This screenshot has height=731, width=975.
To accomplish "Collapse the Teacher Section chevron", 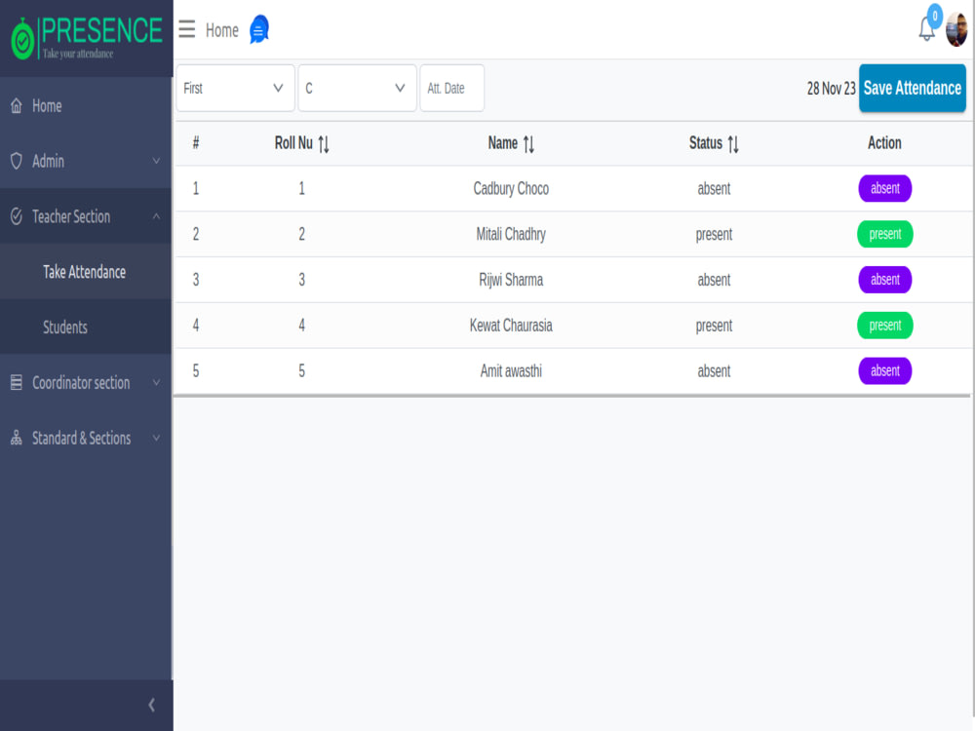I will point(156,216).
